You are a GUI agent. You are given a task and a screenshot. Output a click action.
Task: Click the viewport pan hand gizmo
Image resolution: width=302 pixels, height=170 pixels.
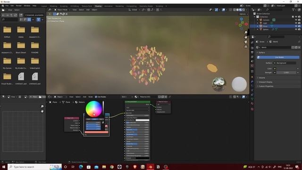click(246, 37)
